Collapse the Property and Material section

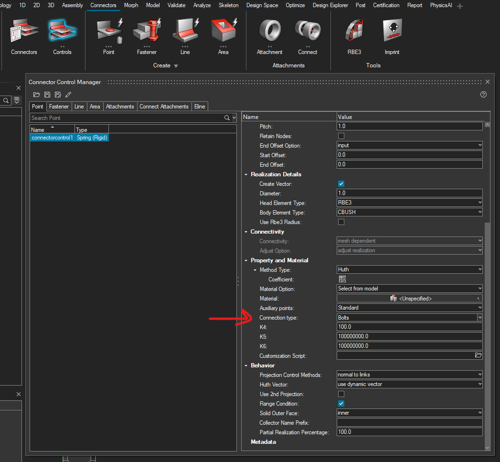coord(246,261)
